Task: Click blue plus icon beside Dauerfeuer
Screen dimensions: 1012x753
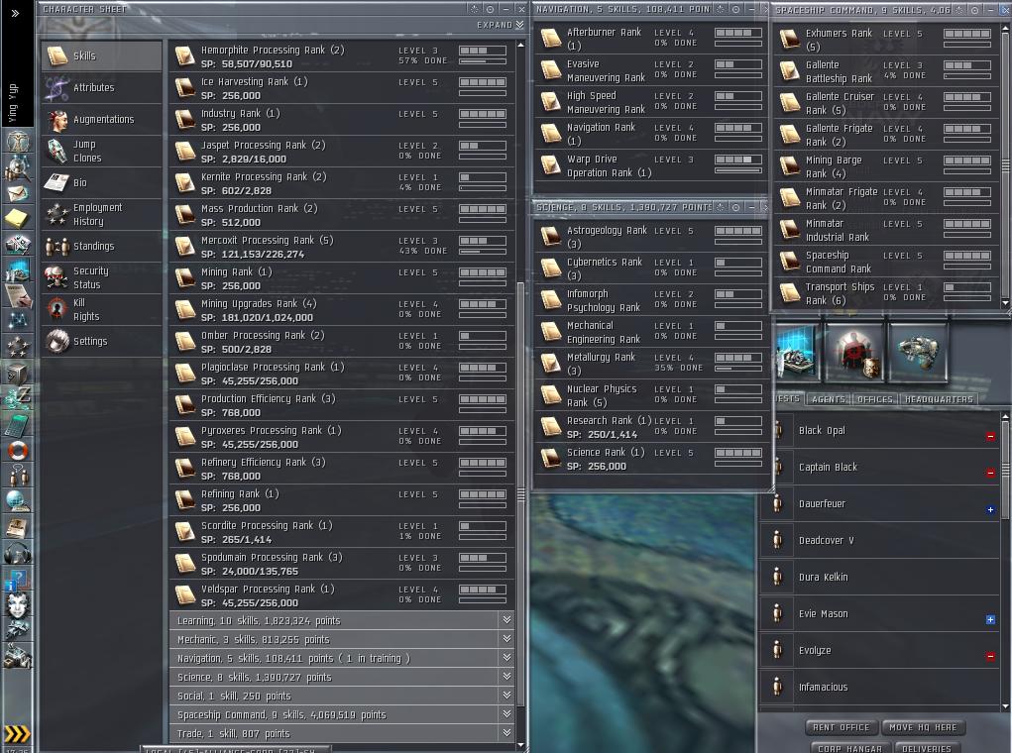Action: [x=990, y=509]
